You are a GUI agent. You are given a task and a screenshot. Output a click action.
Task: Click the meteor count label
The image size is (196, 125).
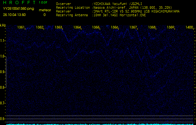(45, 10)
